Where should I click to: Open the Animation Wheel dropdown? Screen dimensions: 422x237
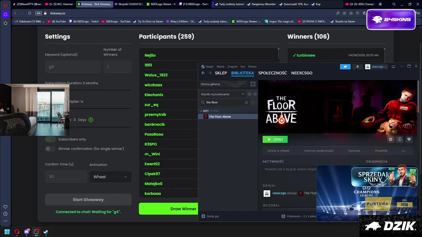click(110, 177)
